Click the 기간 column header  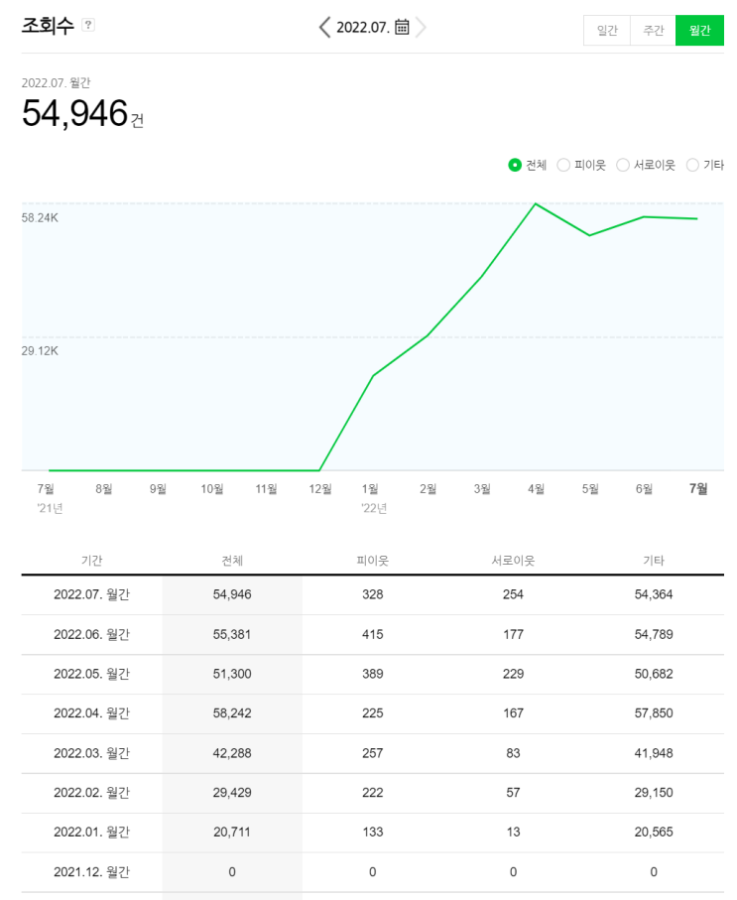92,561
